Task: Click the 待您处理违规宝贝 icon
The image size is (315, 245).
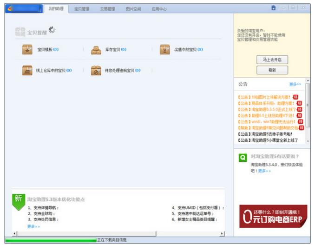Action: coord(96,71)
